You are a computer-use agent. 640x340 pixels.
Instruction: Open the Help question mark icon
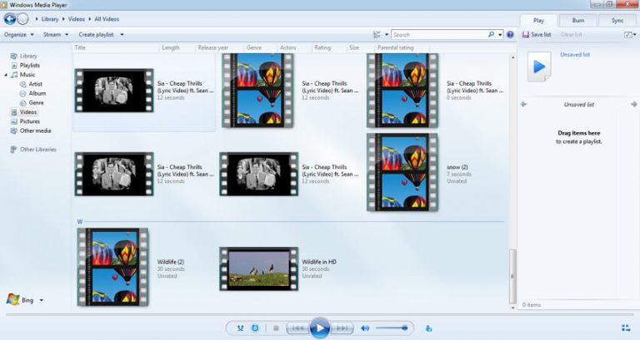pyautogui.click(x=510, y=35)
